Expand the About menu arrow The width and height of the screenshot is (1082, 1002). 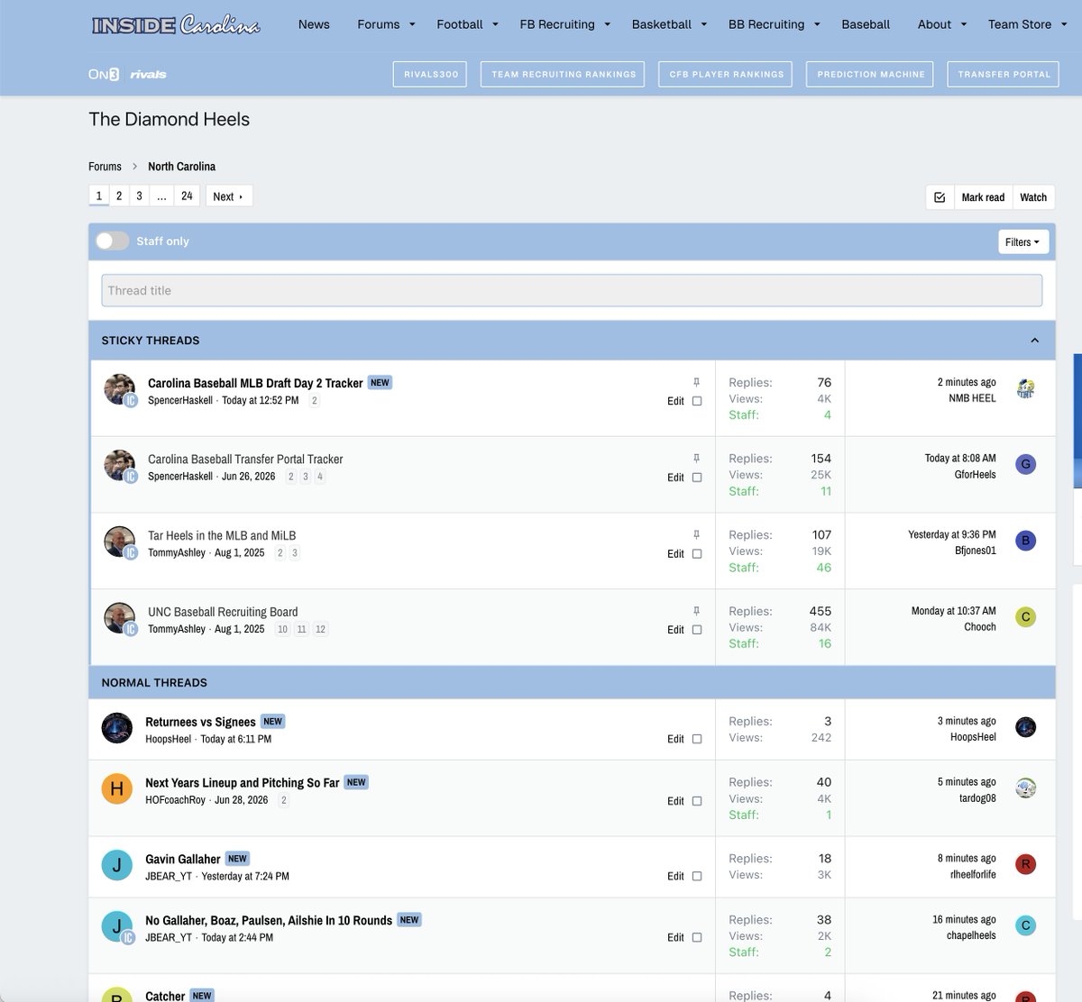(963, 24)
